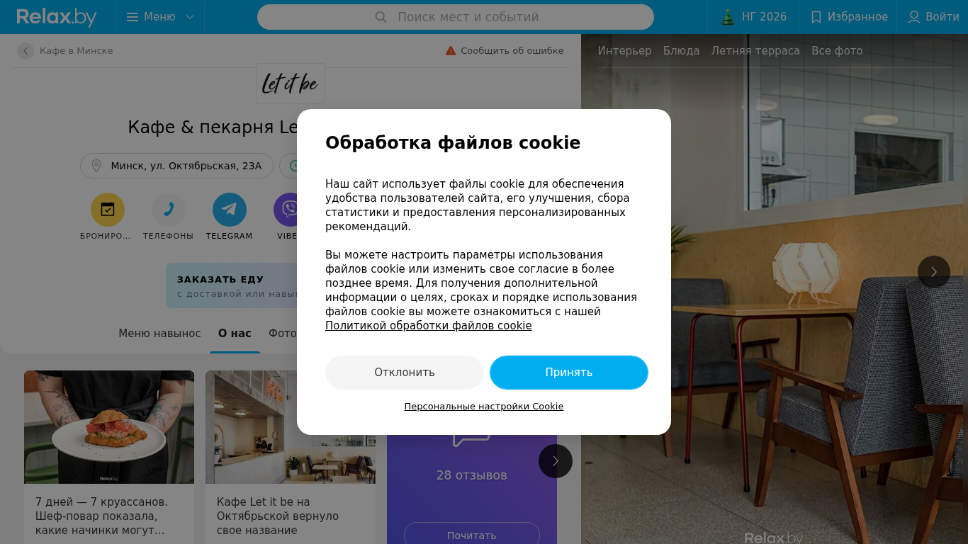This screenshot has width=968, height=544.
Task: Open Политикой обработки файлов cookie link
Action: [429, 326]
